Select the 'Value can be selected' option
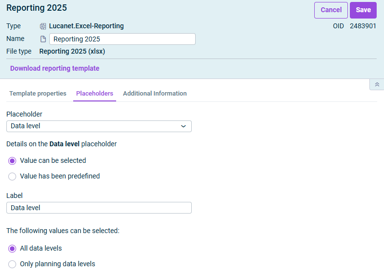 coord(13,161)
